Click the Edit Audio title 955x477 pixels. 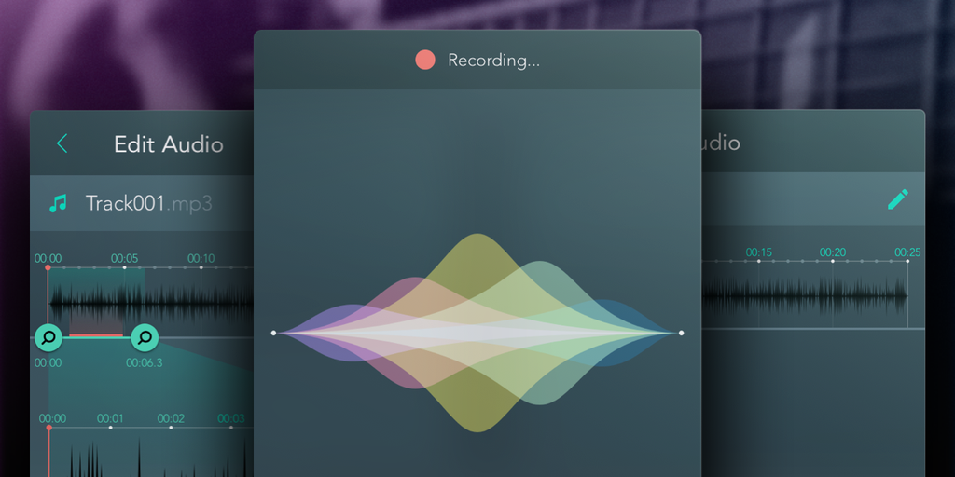[169, 144]
